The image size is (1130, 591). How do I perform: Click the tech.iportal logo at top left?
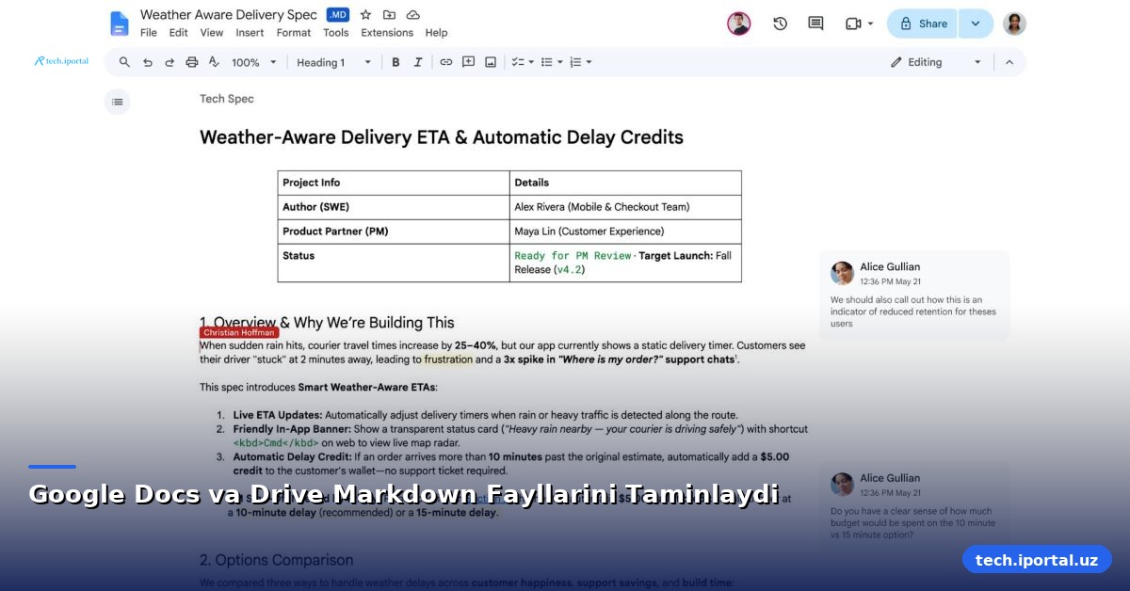click(61, 61)
